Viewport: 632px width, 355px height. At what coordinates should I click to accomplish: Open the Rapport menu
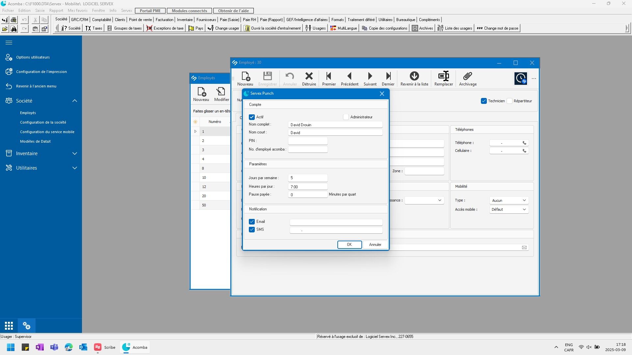pyautogui.click(x=56, y=11)
